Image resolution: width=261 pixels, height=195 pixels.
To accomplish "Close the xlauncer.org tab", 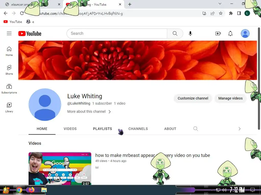I will (59, 5).
